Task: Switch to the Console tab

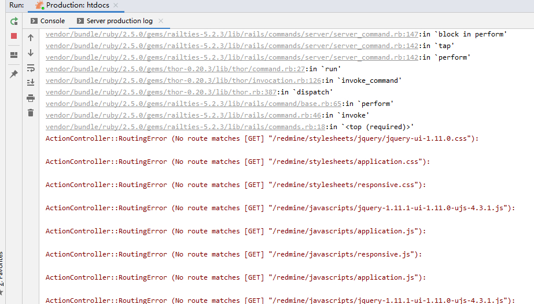Action: tap(47, 21)
